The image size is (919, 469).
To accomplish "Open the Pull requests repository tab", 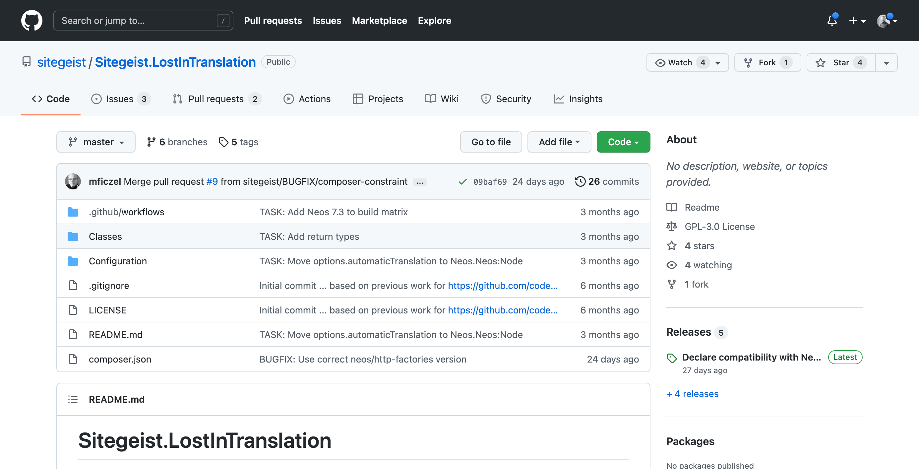I will pyautogui.click(x=216, y=99).
